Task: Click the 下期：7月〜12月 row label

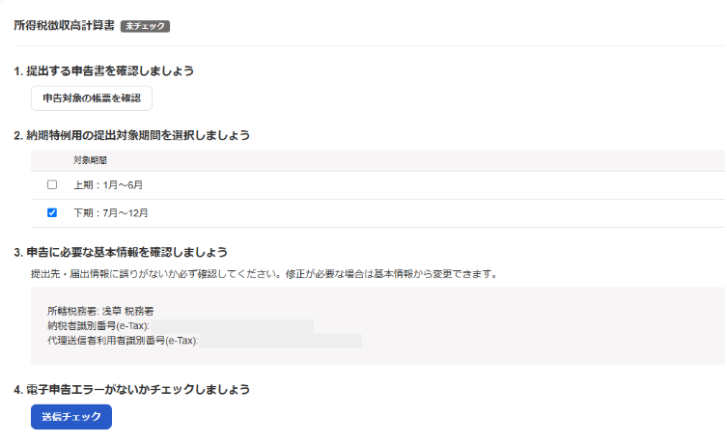Action: (x=111, y=213)
